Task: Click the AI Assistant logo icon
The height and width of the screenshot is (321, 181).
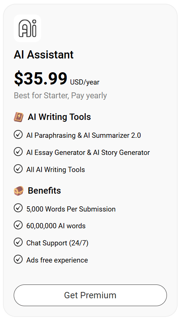Action: (x=27, y=28)
